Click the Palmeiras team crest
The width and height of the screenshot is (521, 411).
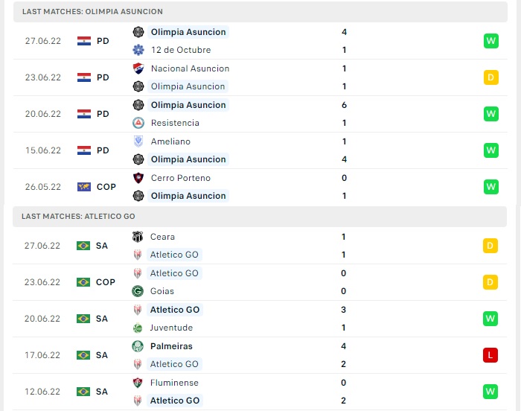pos(138,346)
